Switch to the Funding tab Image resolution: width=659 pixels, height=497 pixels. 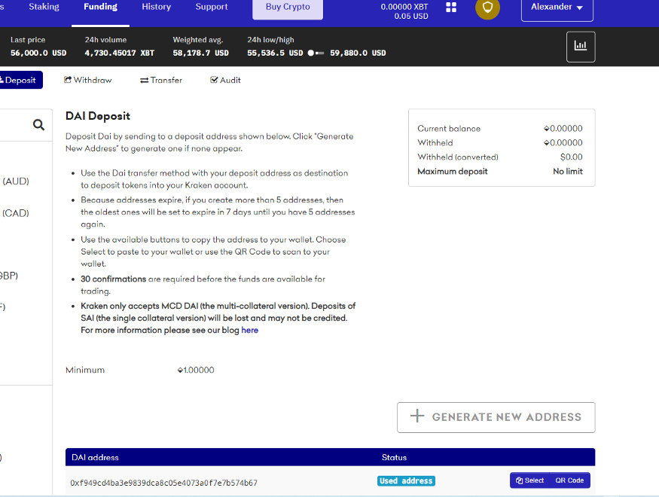pos(100,7)
